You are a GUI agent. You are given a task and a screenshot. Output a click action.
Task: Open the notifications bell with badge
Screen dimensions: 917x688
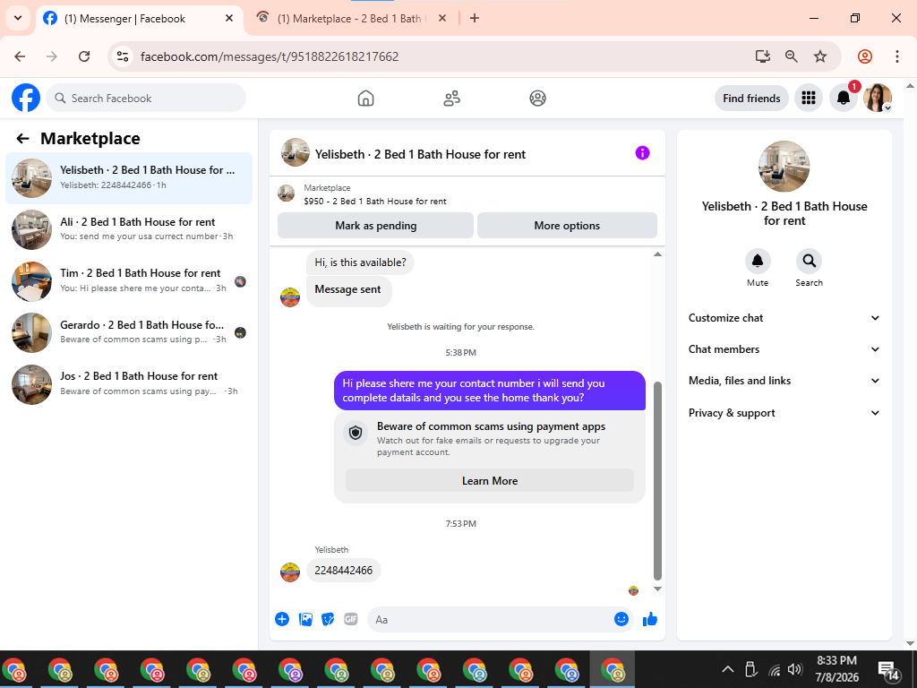click(x=844, y=98)
